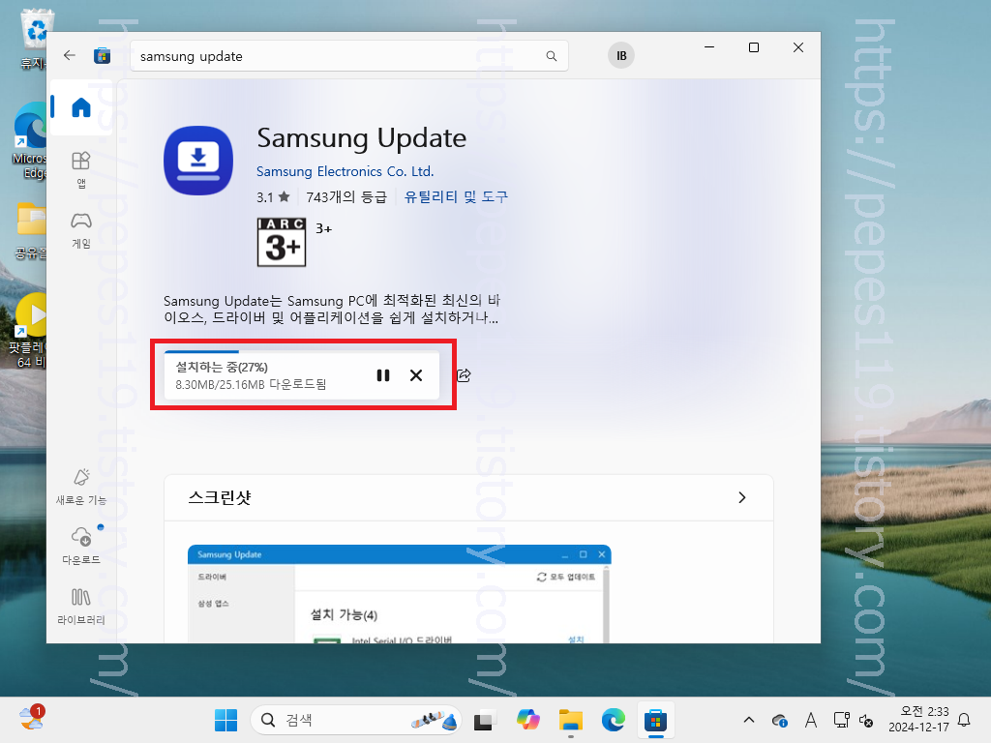Screen dimensions: 991x743
Task: Click the muted volume tray icon
Action: click(866, 720)
